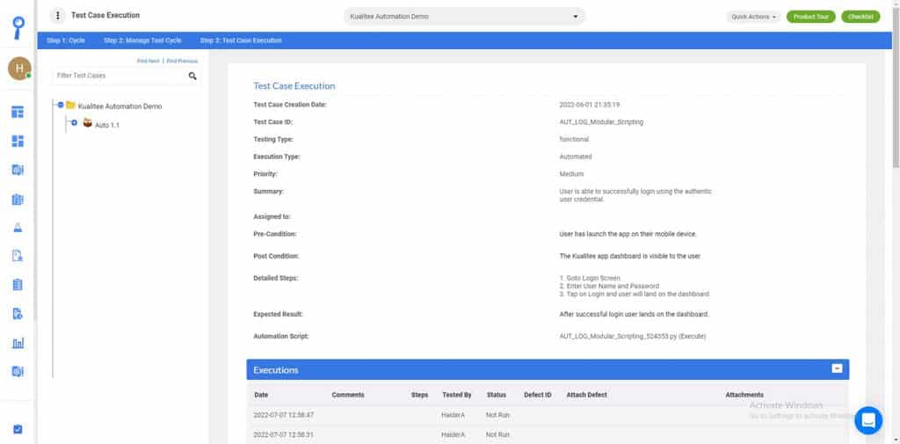Click the clipboard icon in sidebar
This screenshot has height=444, width=900.
(x=18, y=285)
